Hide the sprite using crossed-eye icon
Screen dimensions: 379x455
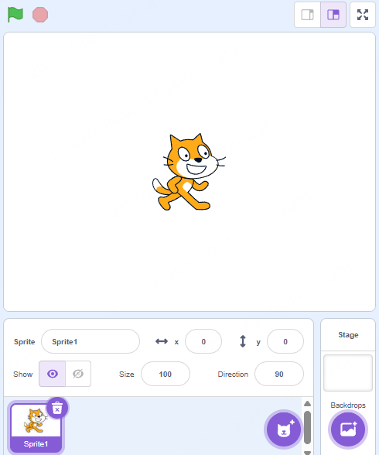coord(78,374)
